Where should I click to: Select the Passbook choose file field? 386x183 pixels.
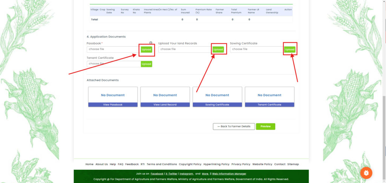click(113, 49)
